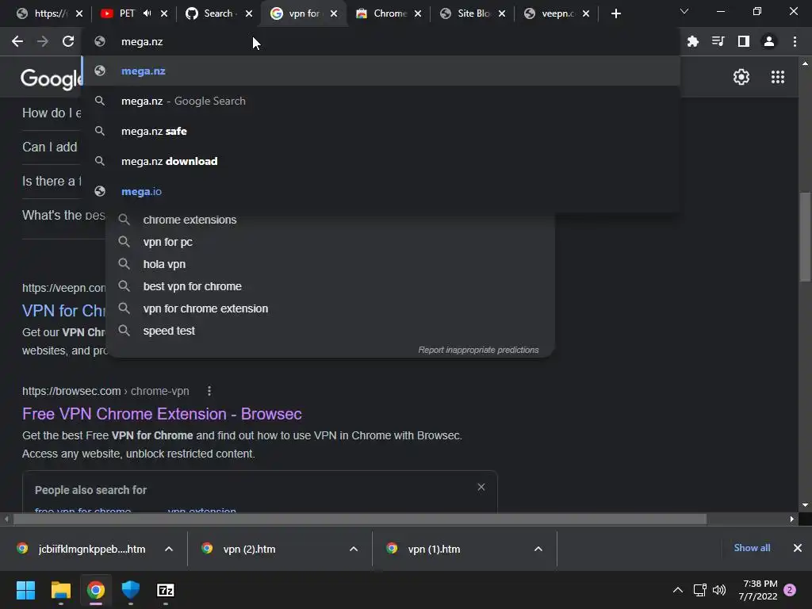
Task: Click Report inappropriate predictions link
Action: [x=478, y=350]
